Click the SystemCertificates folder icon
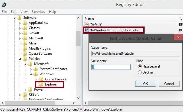Viewport: 183px width, 112px height. point(36,69)
